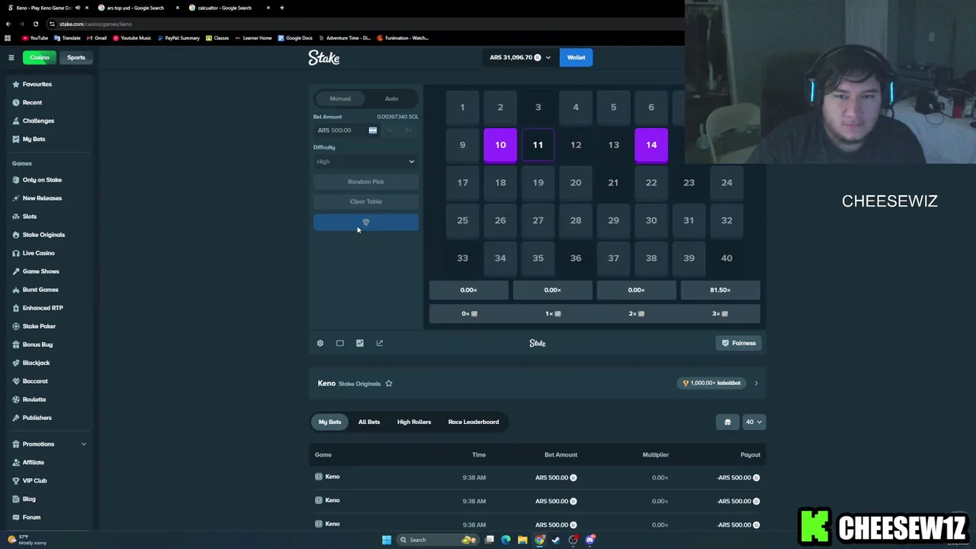The height and width of the screenshot is (549, 976).
Task: Open Discord from taskbar
Action: coord(590,540)
